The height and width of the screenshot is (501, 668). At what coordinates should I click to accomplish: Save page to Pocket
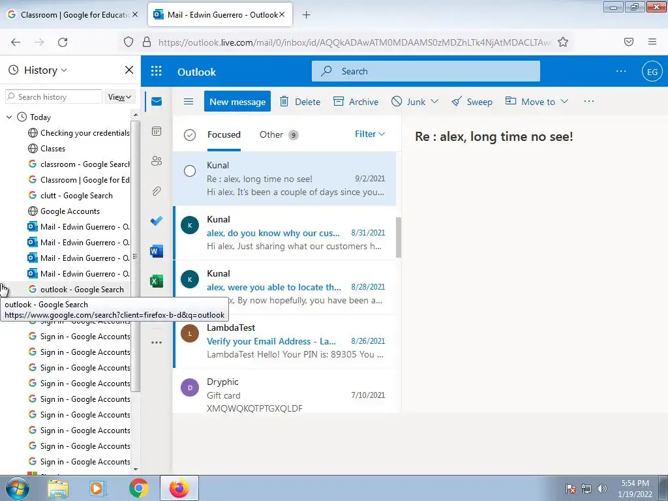tap(628, 42)
